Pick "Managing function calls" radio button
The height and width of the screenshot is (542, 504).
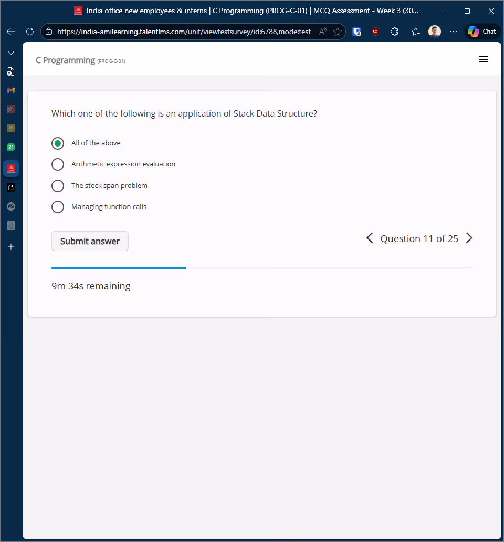pos(58,207)
